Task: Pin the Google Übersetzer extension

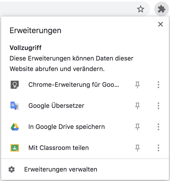Action: point(137,106)
